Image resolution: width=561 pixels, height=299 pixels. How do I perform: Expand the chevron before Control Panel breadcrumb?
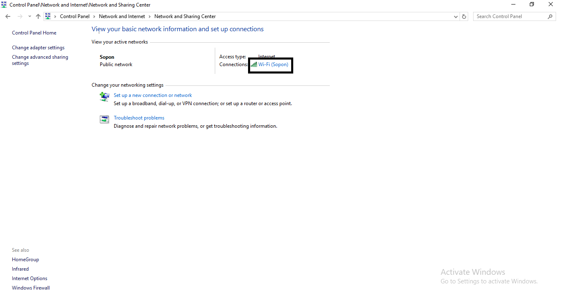(55, 16)
